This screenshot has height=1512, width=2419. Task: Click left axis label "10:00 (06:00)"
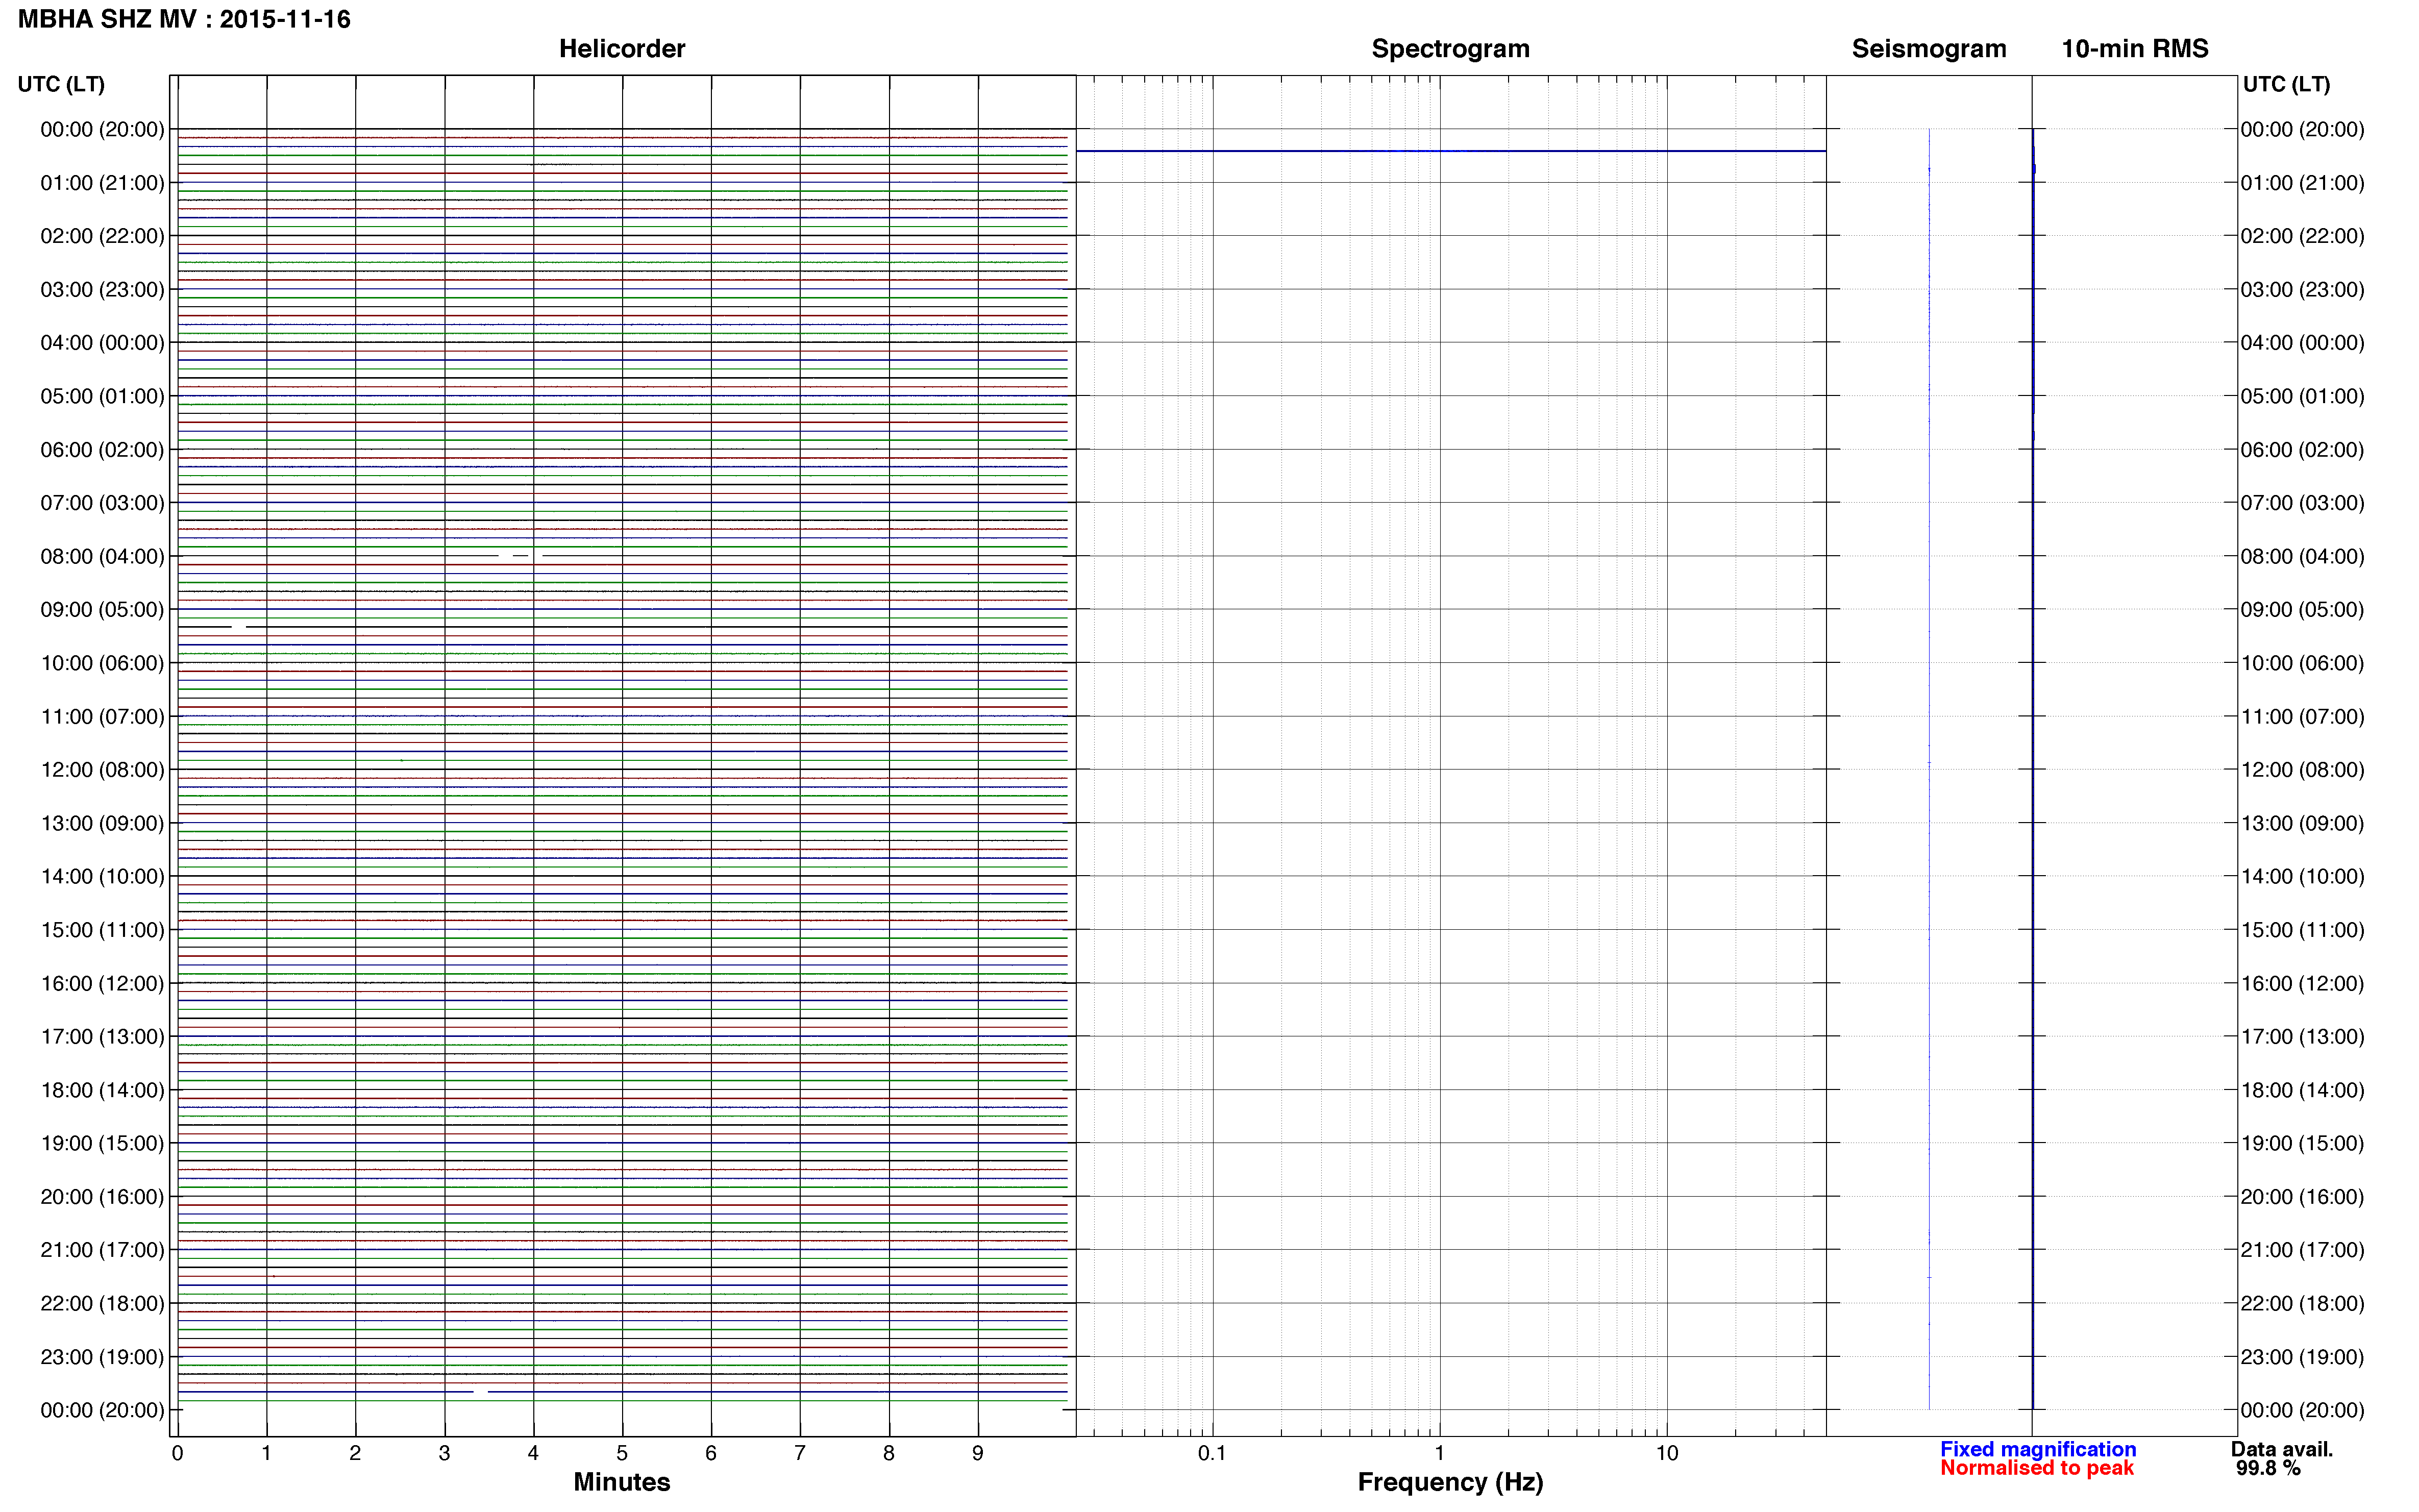[x=102, y=663]
